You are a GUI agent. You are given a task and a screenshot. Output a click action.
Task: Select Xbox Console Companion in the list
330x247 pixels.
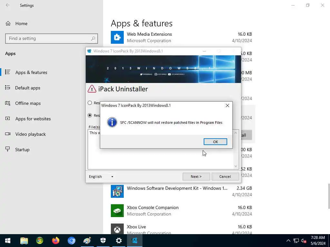pyautogui.click(x=181, y=211)
